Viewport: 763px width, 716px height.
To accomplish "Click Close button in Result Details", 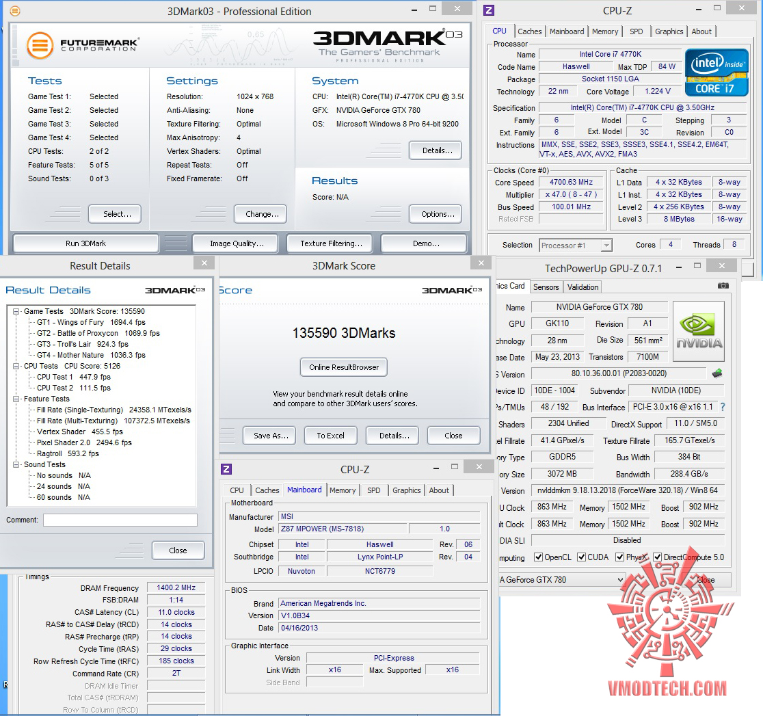I will 178,550.
